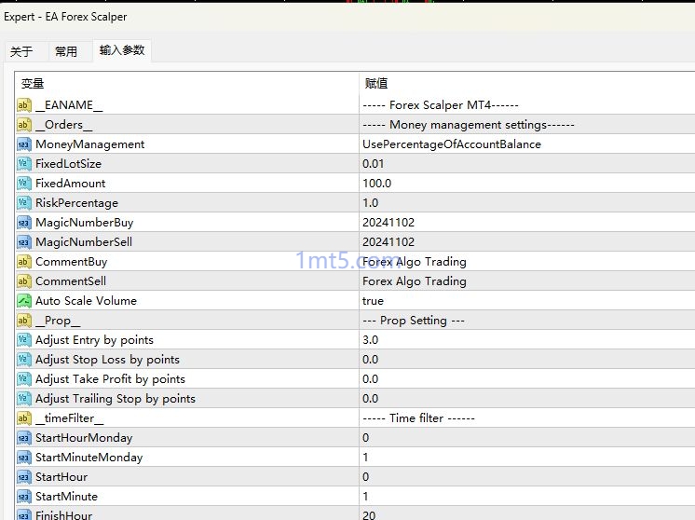
Task: Click the string icon beside __timeFilter__
Action: click(24, 418)
